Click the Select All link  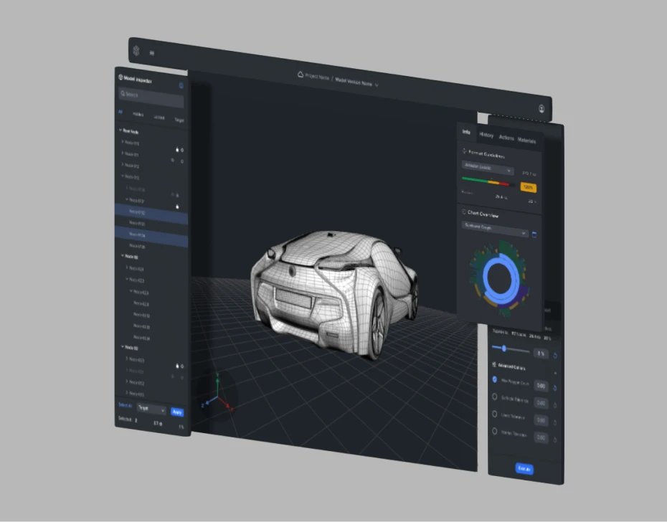125,405
